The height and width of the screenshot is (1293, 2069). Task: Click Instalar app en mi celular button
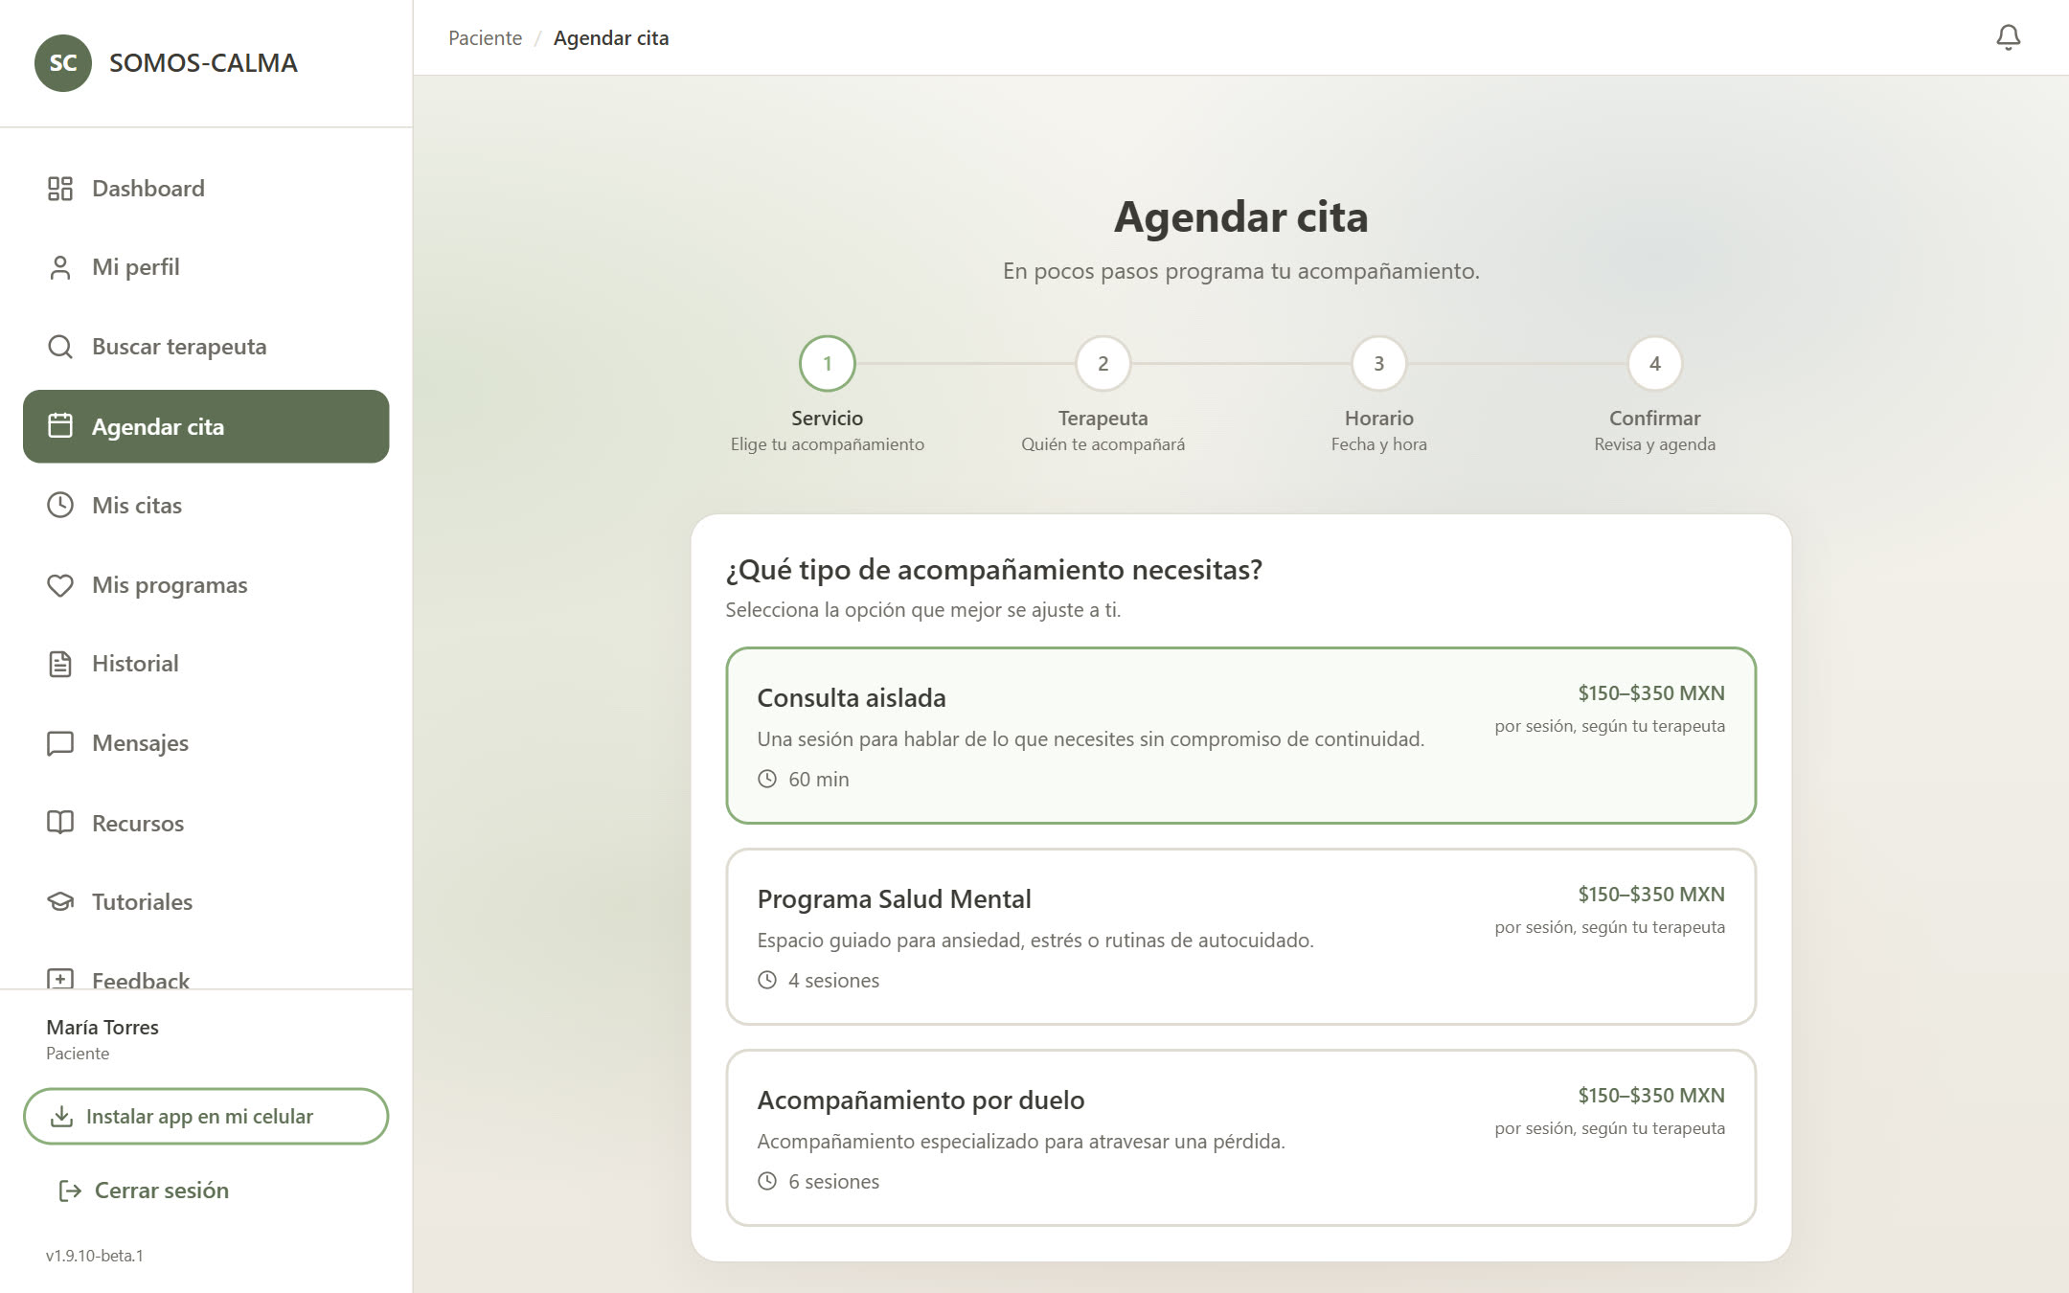coord(206,1116)
